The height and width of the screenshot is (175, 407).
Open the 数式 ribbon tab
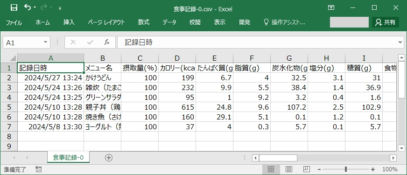[x=144, y=22]
